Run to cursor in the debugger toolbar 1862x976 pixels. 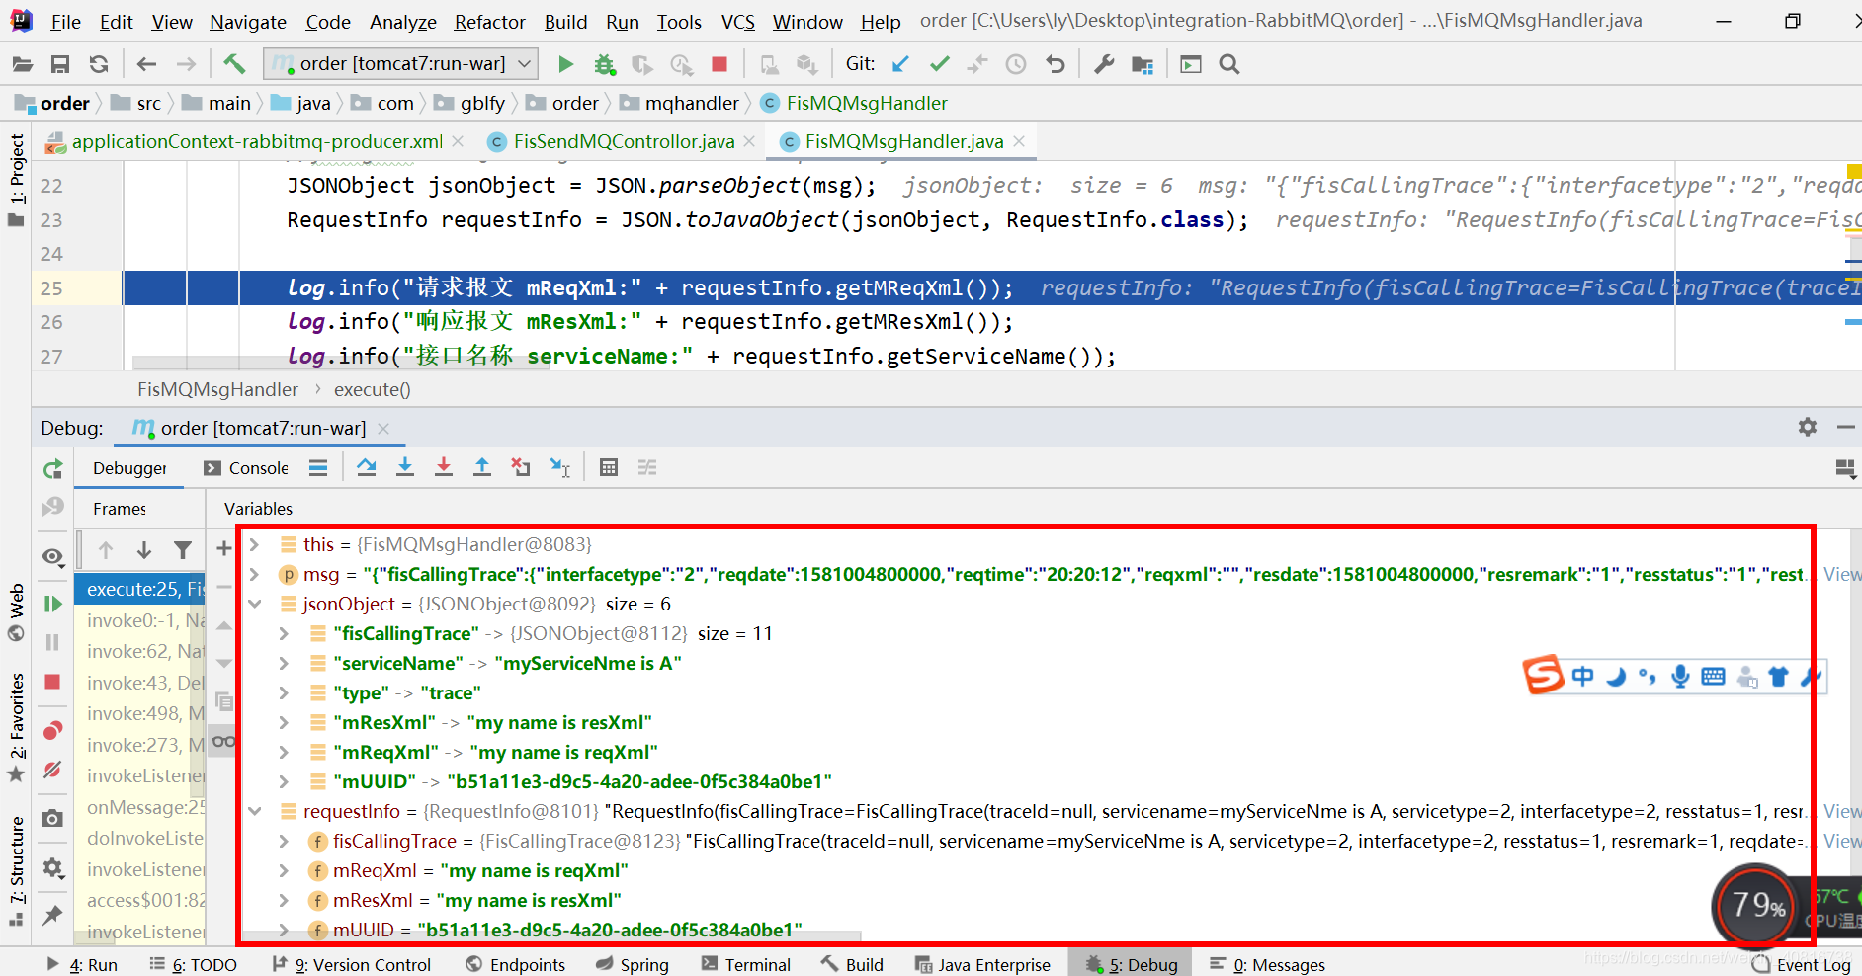(560, 467)
